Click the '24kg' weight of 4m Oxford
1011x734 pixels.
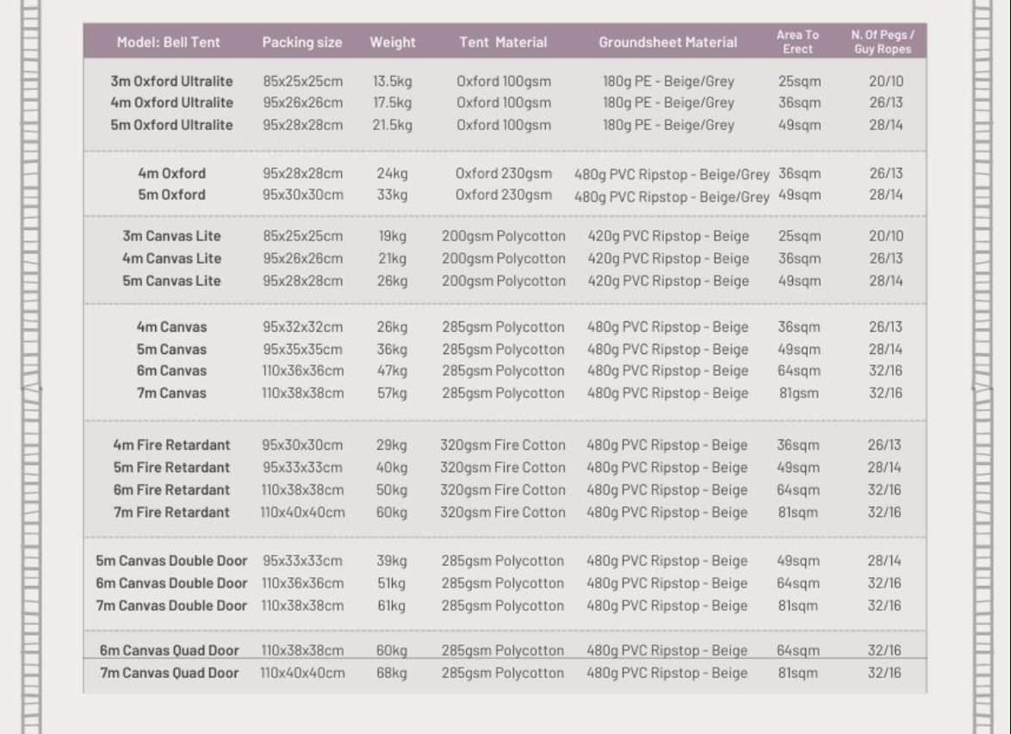click(x=392, y=174)
